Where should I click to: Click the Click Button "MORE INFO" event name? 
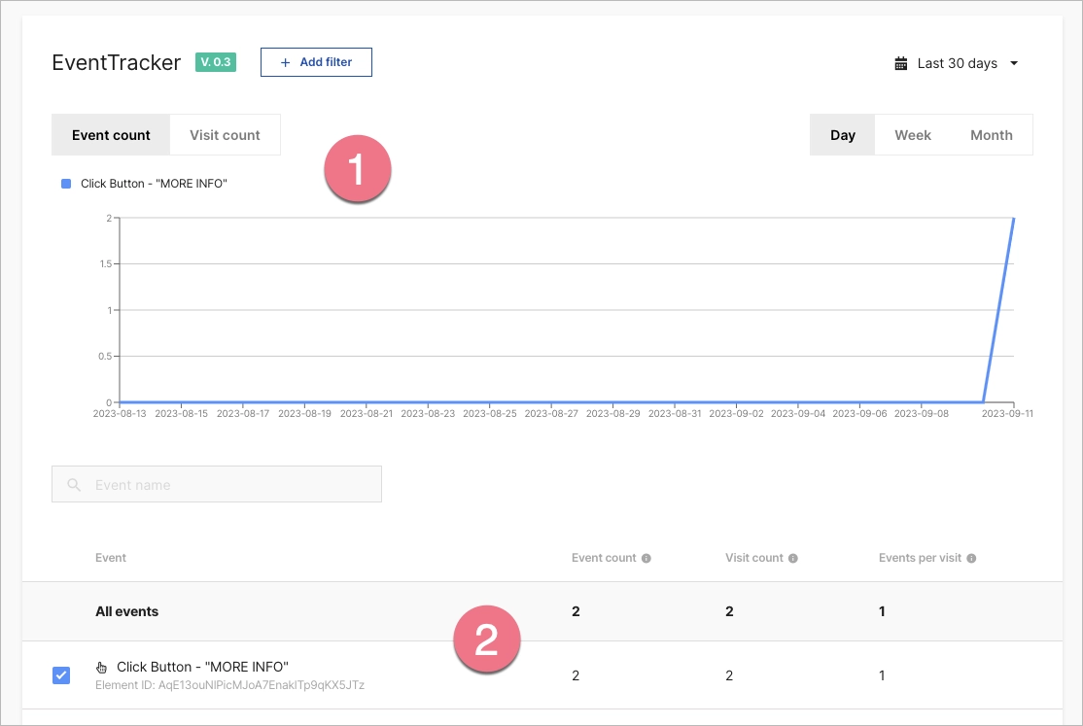(x=202, y=667)
